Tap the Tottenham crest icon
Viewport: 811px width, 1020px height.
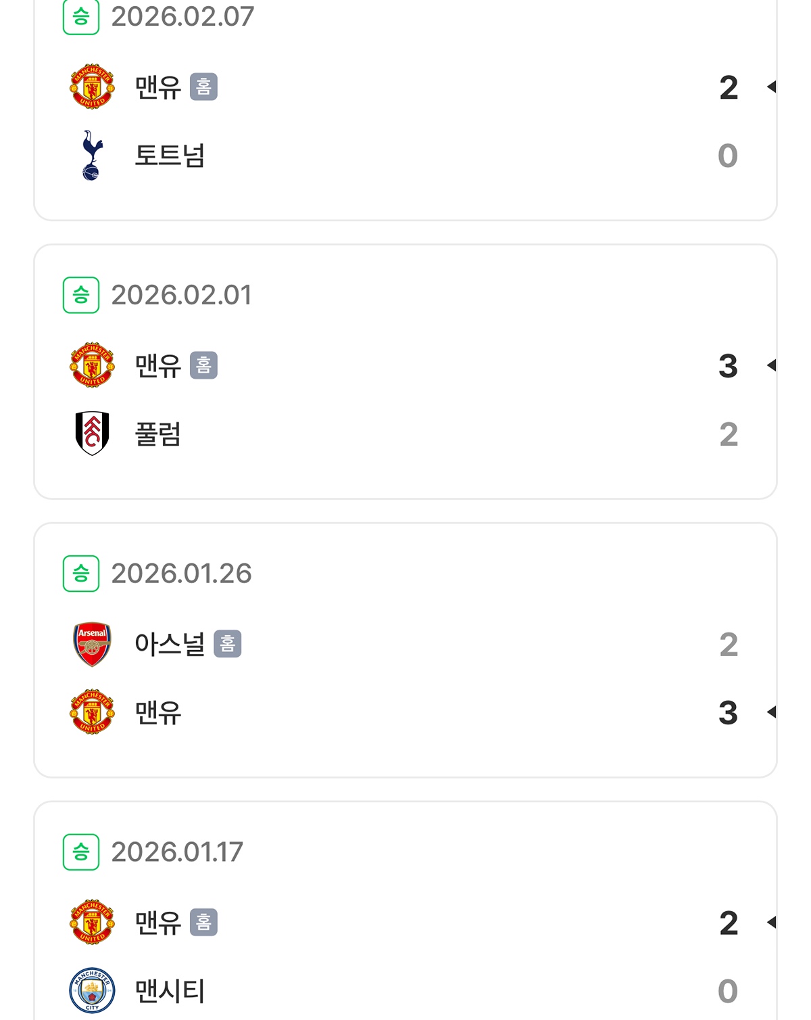pos(92,156)
